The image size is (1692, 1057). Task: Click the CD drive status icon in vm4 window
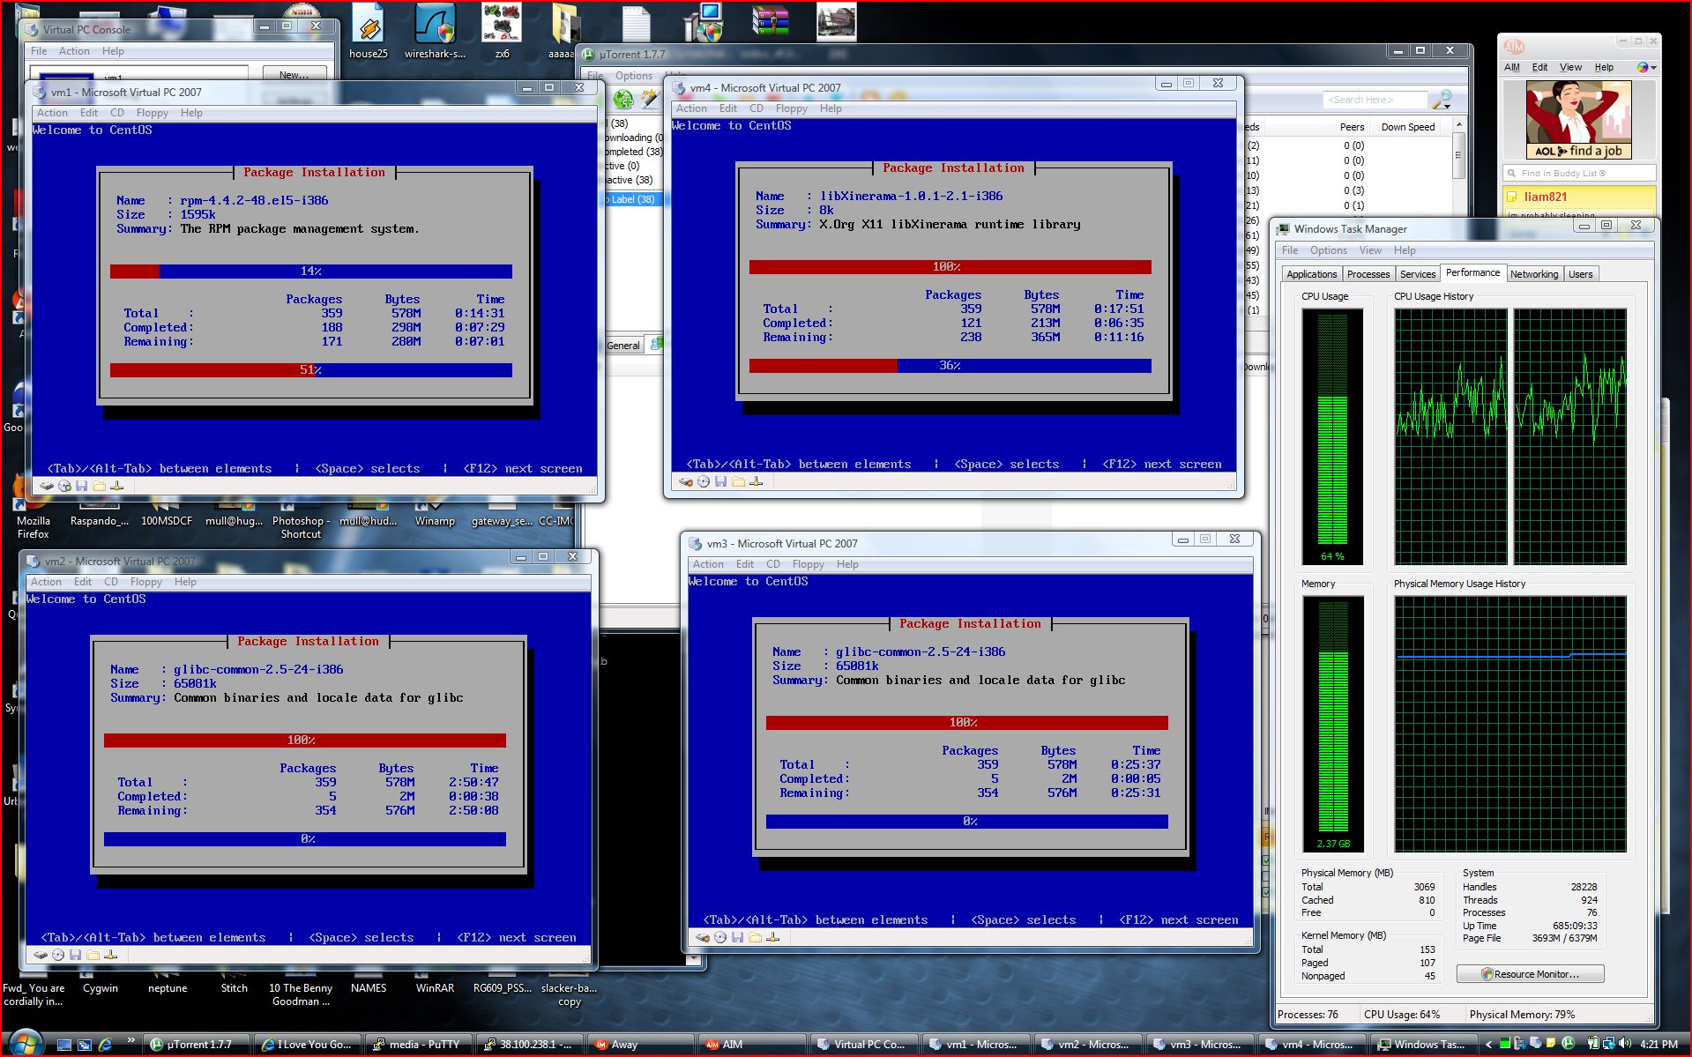704,481
